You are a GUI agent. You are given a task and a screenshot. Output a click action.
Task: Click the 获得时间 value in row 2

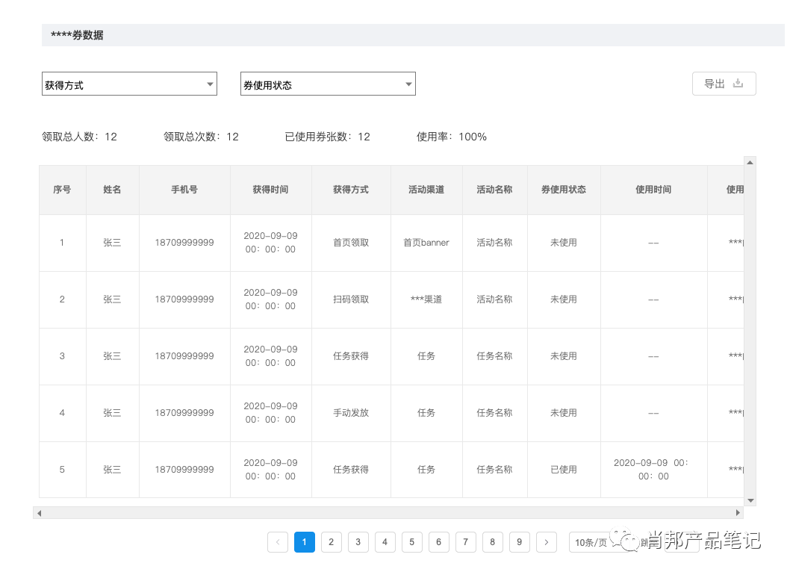pyautogui.click(x=270, y=299)
